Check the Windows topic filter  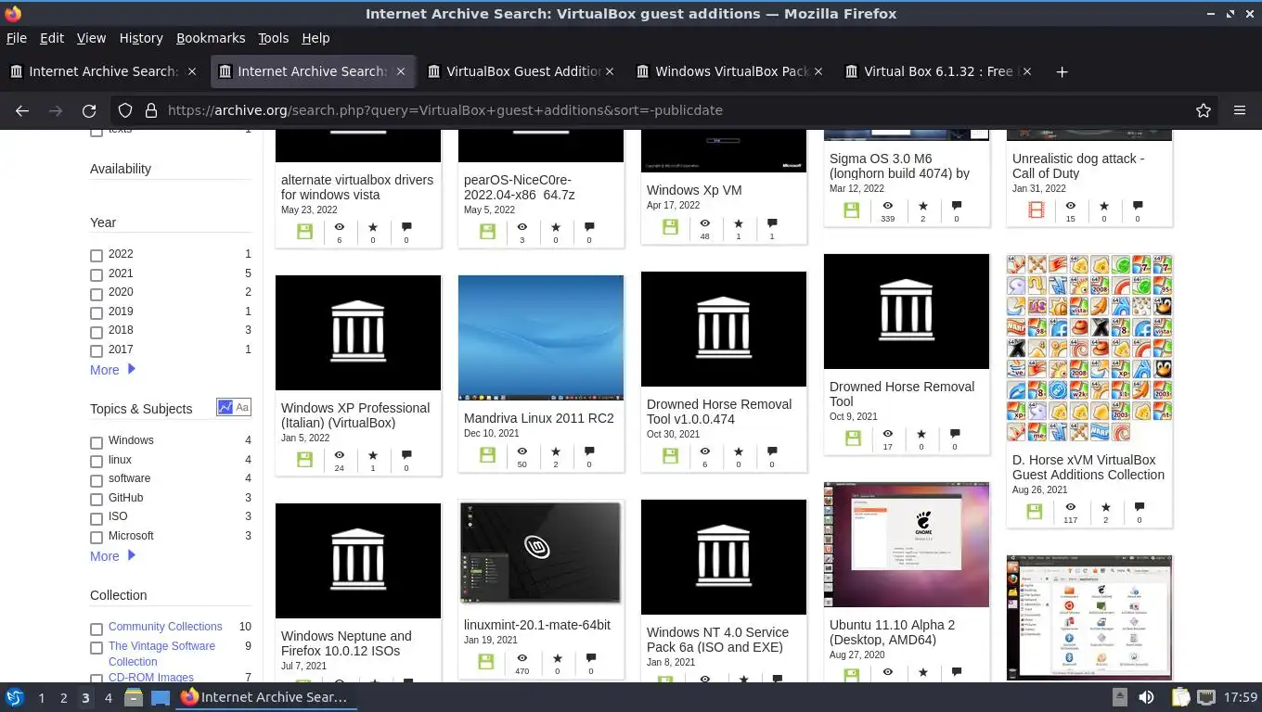tap(97, 442)
